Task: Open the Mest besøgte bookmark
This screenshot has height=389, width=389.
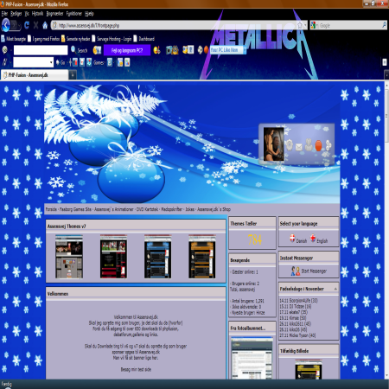Action: (x=14, y=39)
